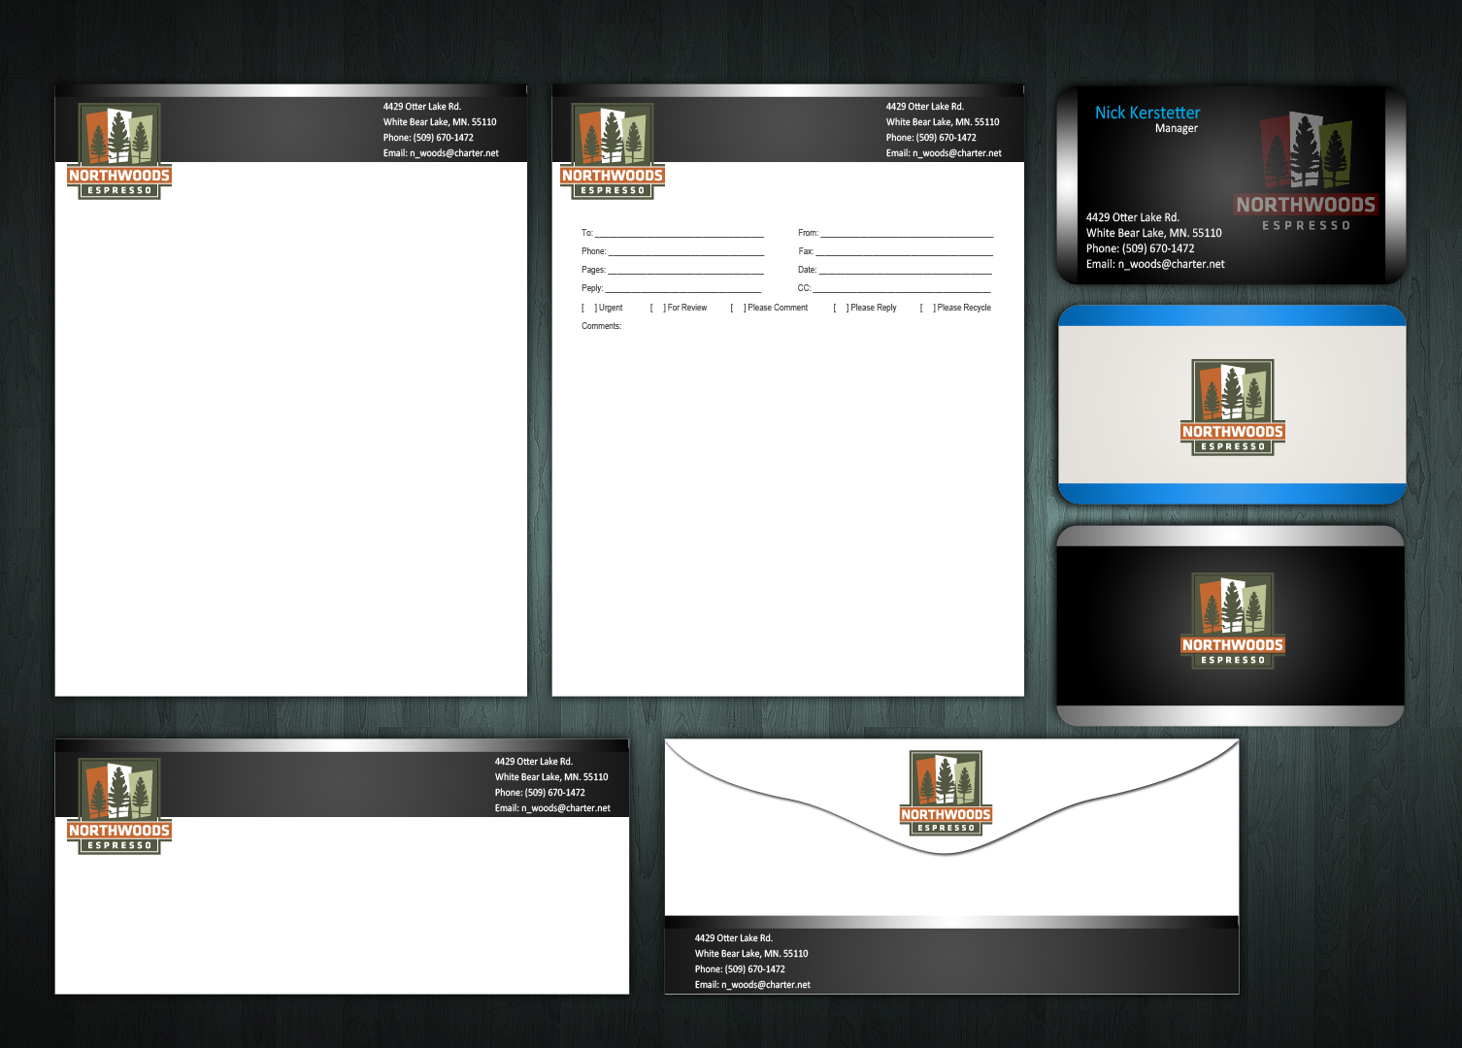1462x1048 pixels.
Task: Click the To: field line on fax form
Action: click(x=679, y=233)
